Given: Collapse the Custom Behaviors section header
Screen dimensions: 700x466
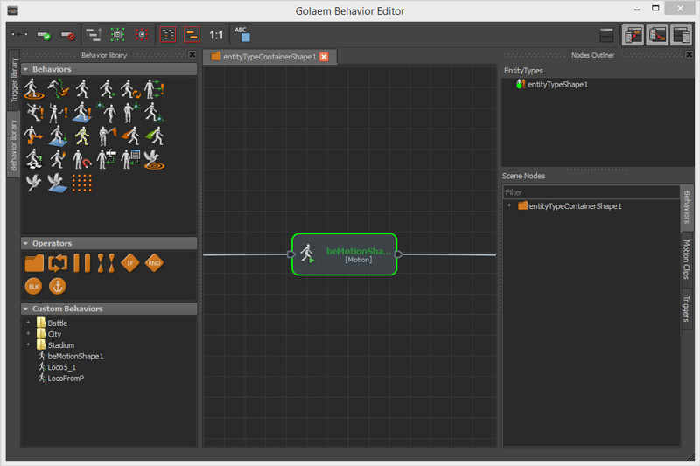Looking at the screenshot, I should point(108,309).
